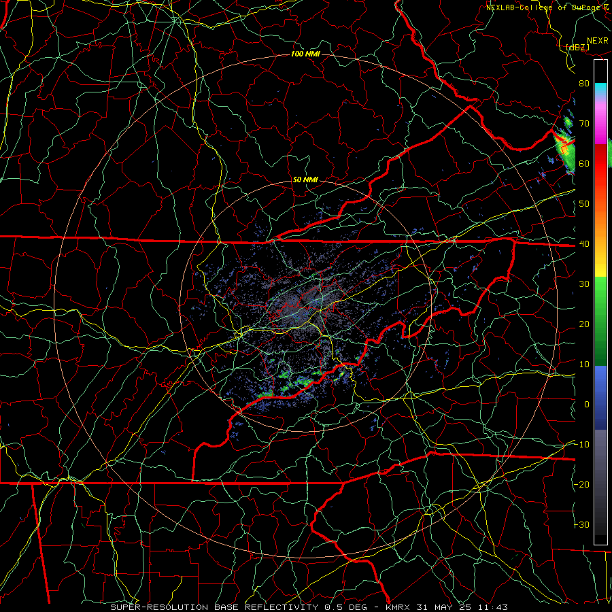Screen dimensions: 612x612
Task: Click the 11:43 time in bottom caption
Action: tap(493, 607)
